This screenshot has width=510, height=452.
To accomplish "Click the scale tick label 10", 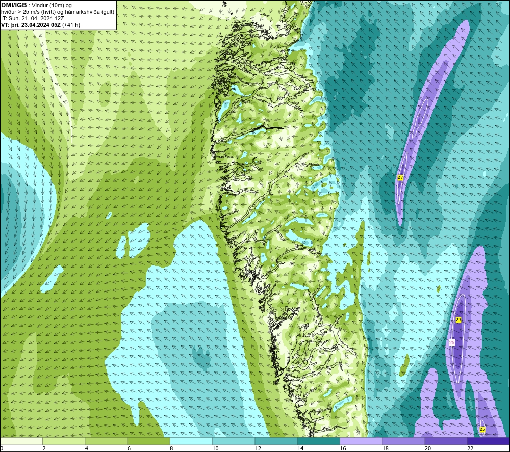I will point(216,449).
